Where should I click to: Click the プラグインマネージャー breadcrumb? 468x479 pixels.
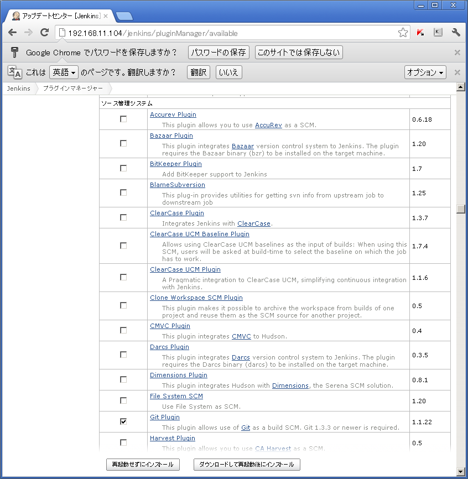point(72,88)
